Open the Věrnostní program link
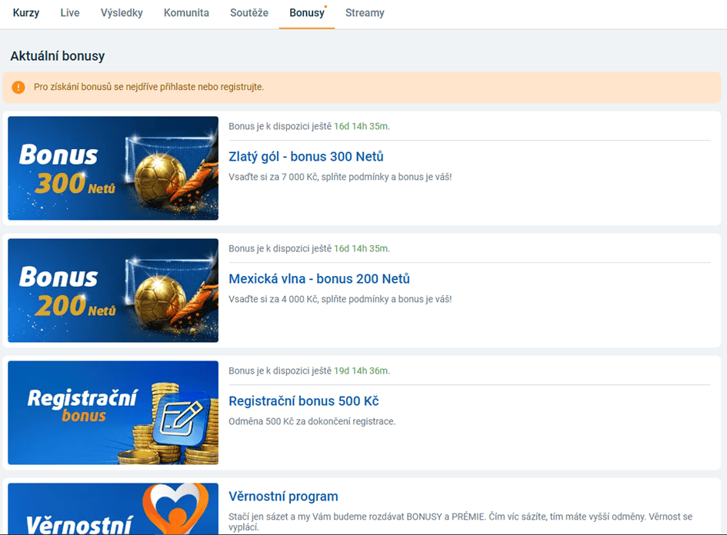Viewport: 727px width, 535px height. pos(283,497)
